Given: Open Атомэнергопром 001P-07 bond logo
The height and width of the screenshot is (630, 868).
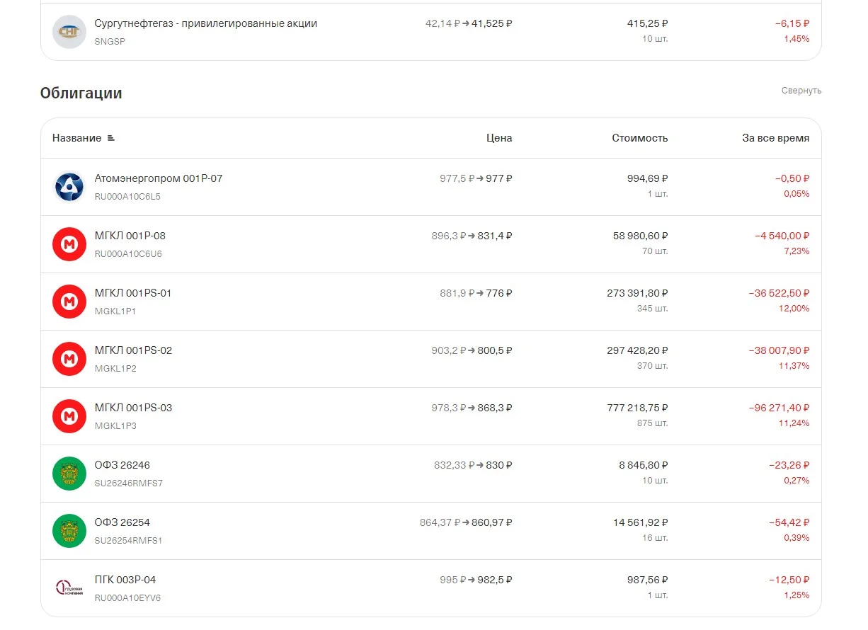Looking at the screenshot, I should click(69, 187).
